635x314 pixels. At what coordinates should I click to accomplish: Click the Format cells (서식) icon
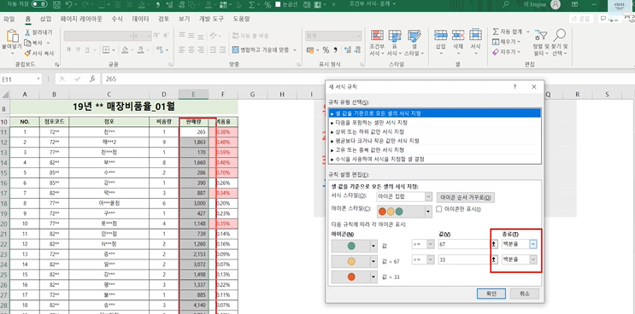[x=475, y=35]
